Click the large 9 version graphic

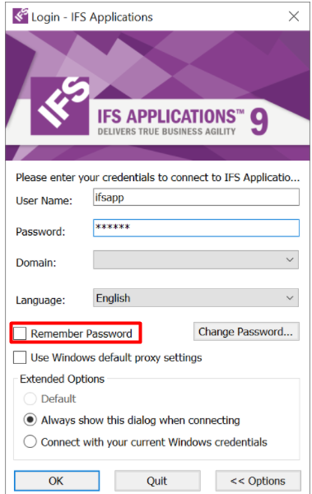click(x=259, y=122)
